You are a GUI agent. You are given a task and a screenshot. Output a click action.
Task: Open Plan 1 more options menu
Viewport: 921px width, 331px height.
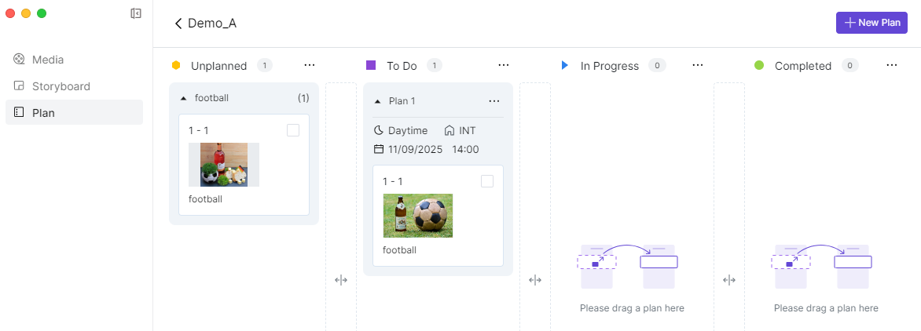pyautogui.click(x=494, y=100)
